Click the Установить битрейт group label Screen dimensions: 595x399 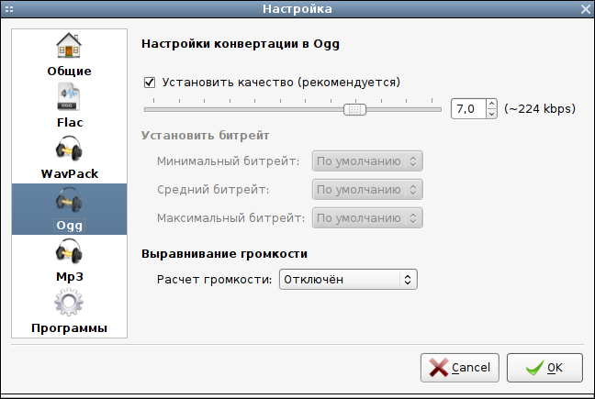206,135
